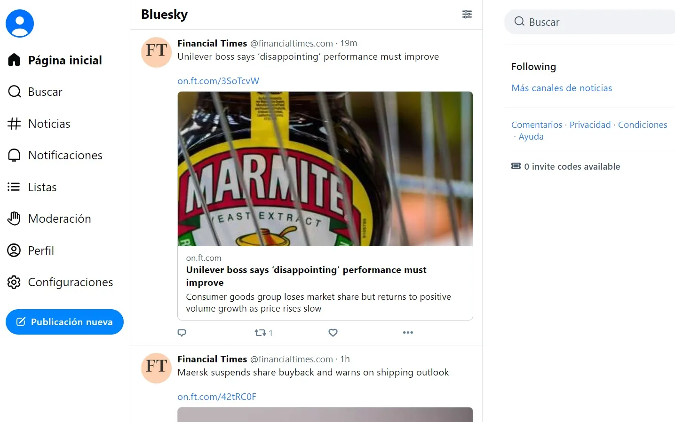Open the Marmite jar image

[x=325, y=169]
